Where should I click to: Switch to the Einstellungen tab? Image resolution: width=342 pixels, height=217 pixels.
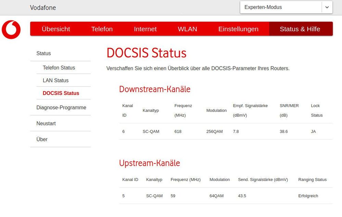point(238,29)
